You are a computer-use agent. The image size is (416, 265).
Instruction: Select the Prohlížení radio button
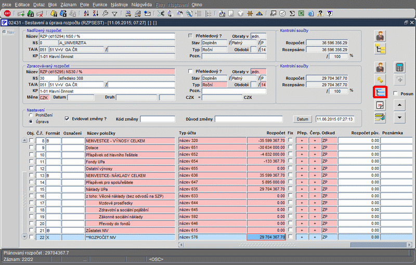pos(31,115)
